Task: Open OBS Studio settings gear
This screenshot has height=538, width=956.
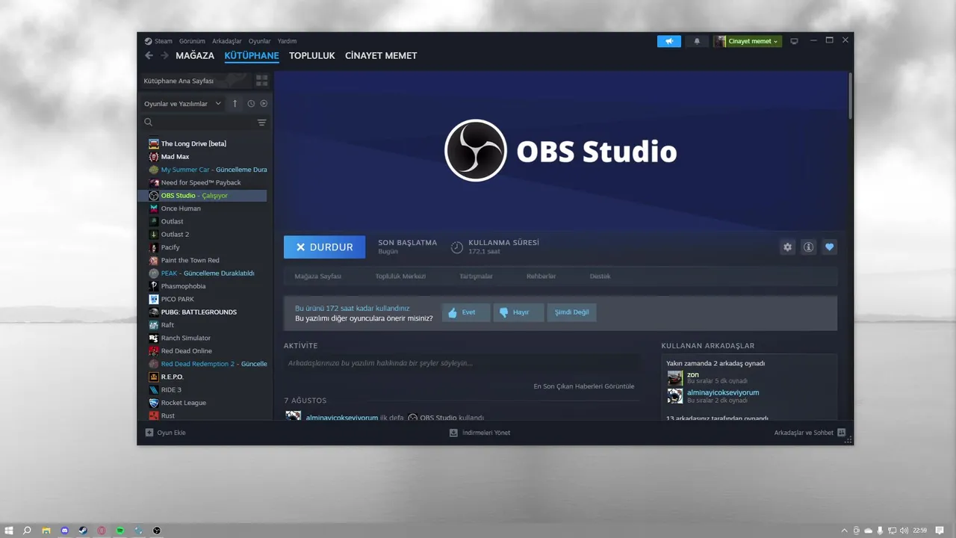Action: coord(787,247)
